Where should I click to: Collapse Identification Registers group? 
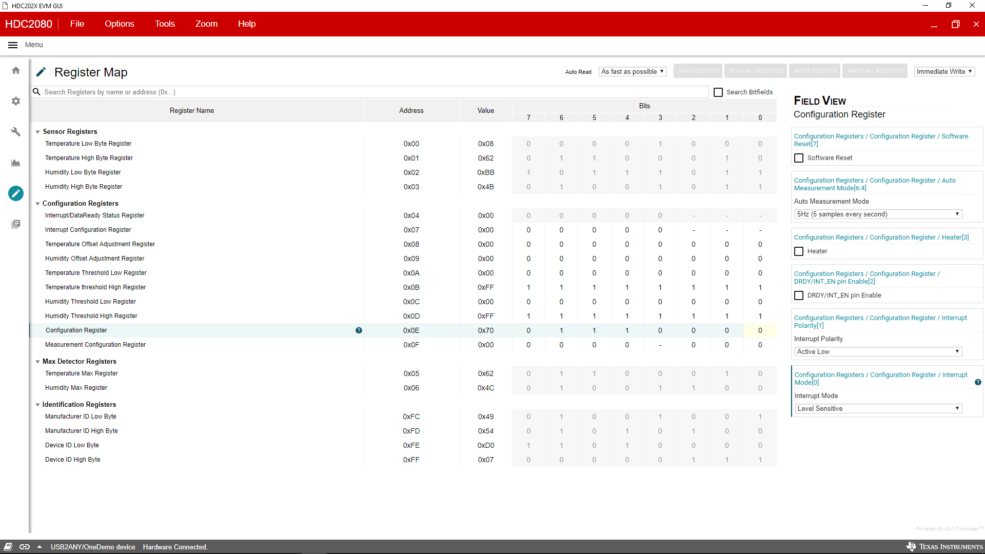37,405
